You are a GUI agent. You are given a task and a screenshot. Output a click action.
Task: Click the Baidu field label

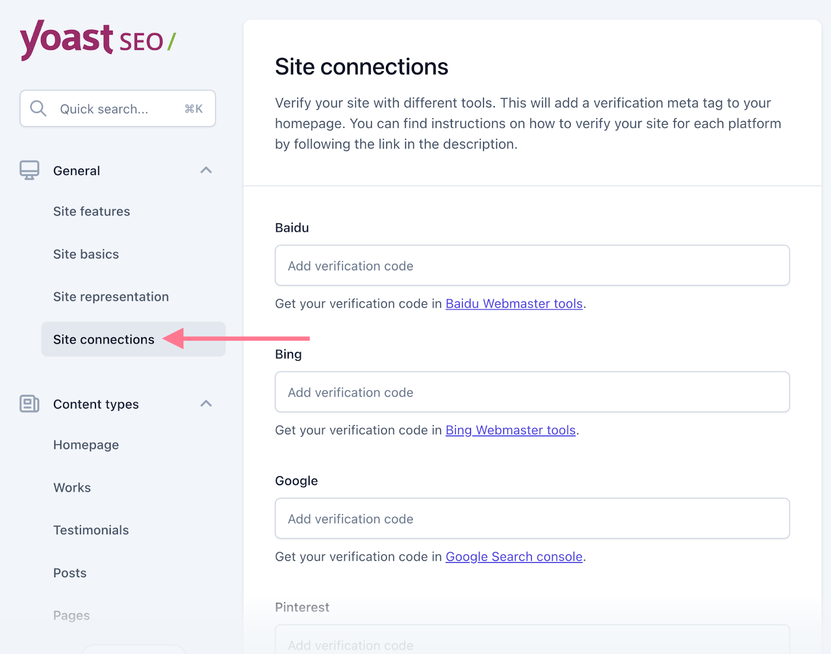[x=292, y=228]
